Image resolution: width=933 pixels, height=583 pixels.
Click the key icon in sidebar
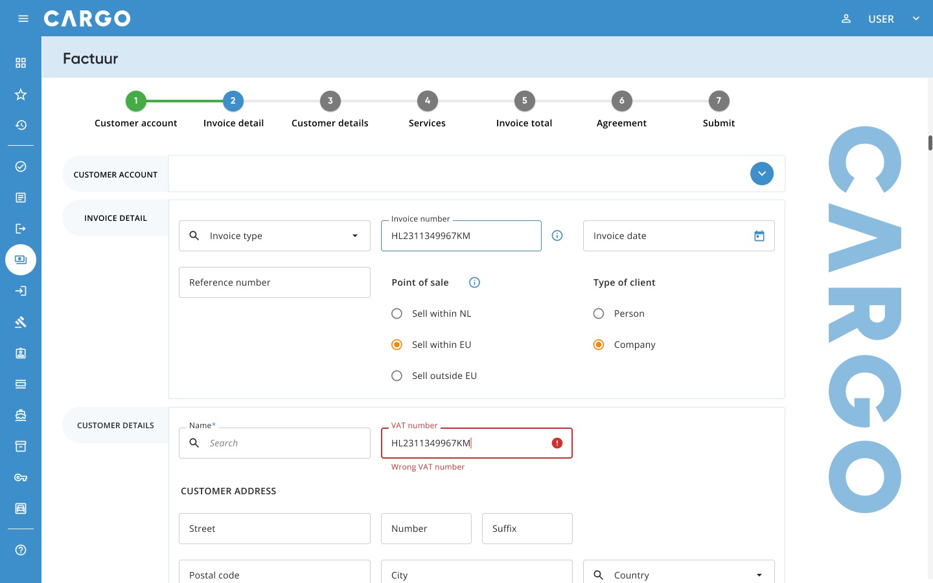tap(21, 477)
